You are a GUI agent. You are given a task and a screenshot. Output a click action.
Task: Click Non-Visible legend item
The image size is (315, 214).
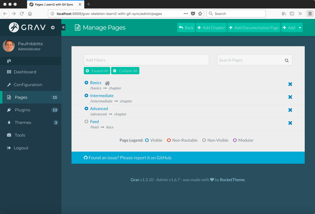(215, 140)
